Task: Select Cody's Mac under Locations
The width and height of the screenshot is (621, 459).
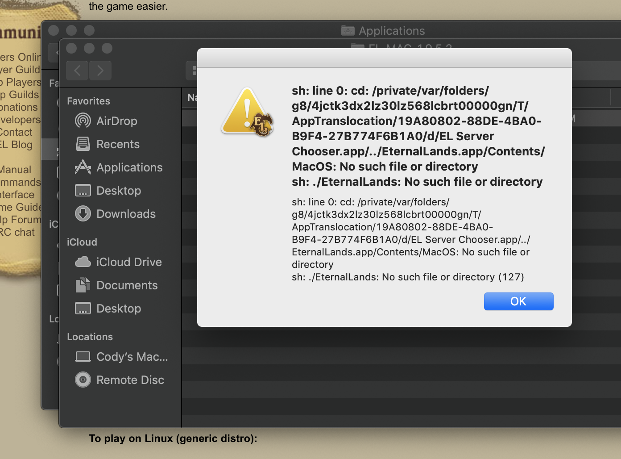Action: pos(121,357)
